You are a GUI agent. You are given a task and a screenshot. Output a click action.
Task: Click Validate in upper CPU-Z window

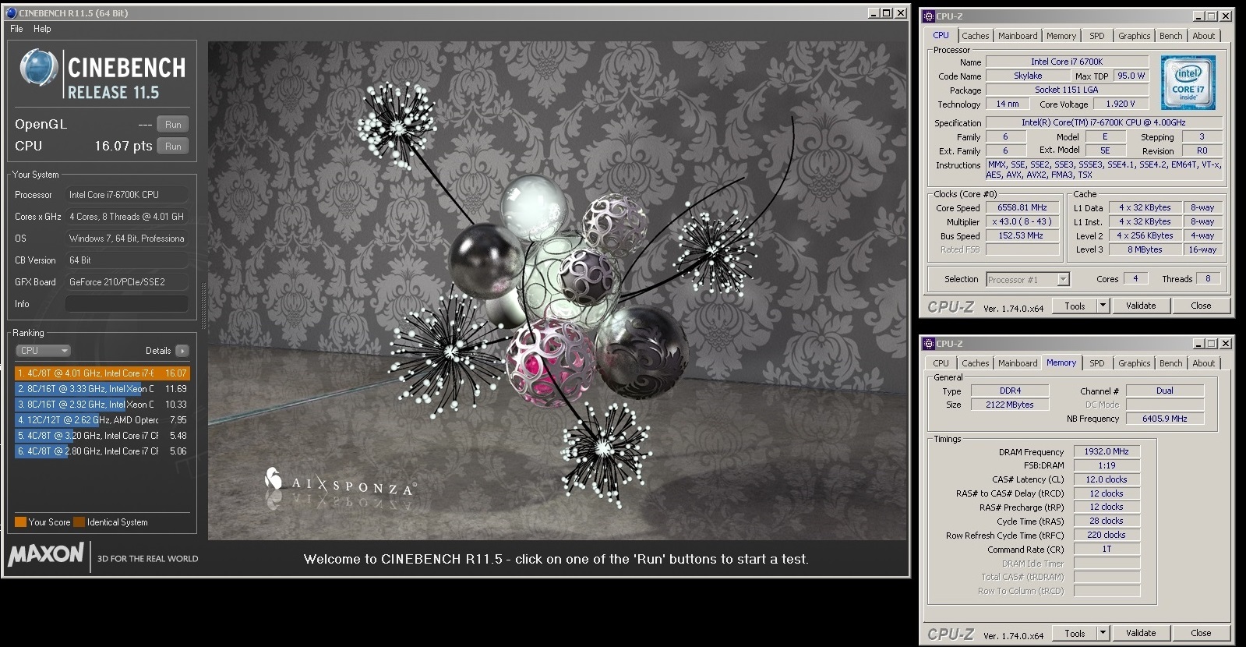tap(1141, 306)
